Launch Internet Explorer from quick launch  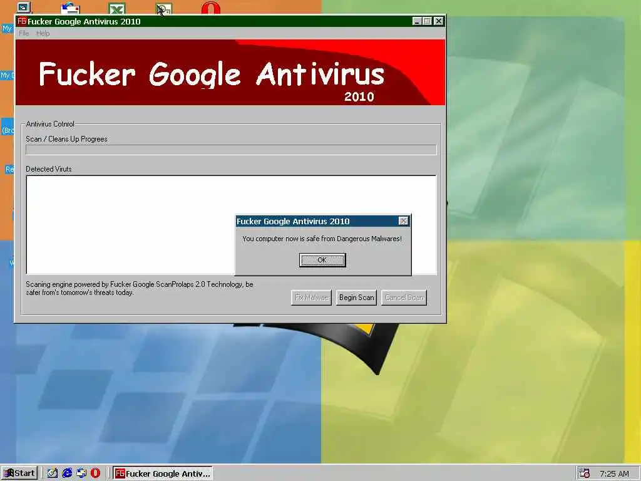tap(67, 473)
